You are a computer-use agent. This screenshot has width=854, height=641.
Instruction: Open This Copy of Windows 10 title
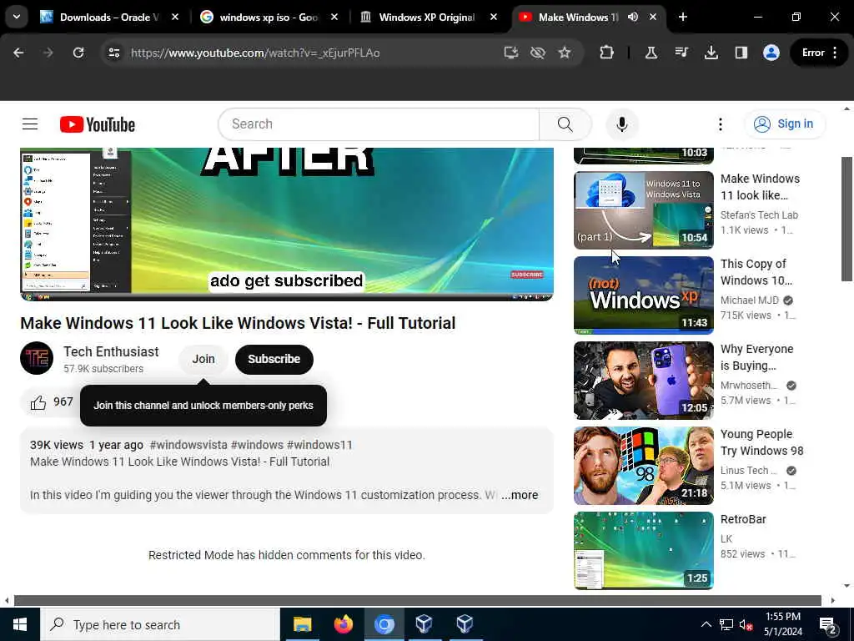tap(756, 272)
